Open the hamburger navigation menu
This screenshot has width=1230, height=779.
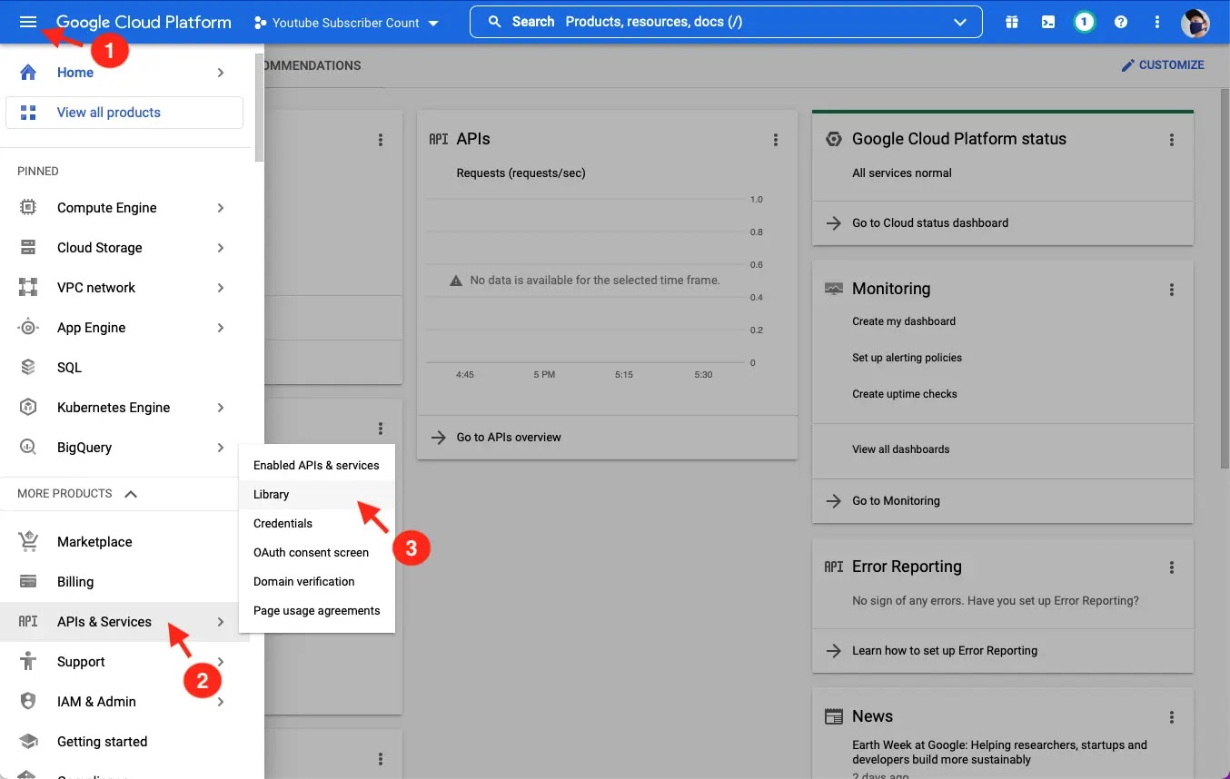coord(28,22)
